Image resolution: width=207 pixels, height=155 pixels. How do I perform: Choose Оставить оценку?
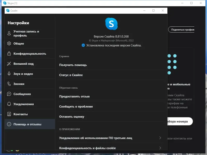tap(71, 117)
